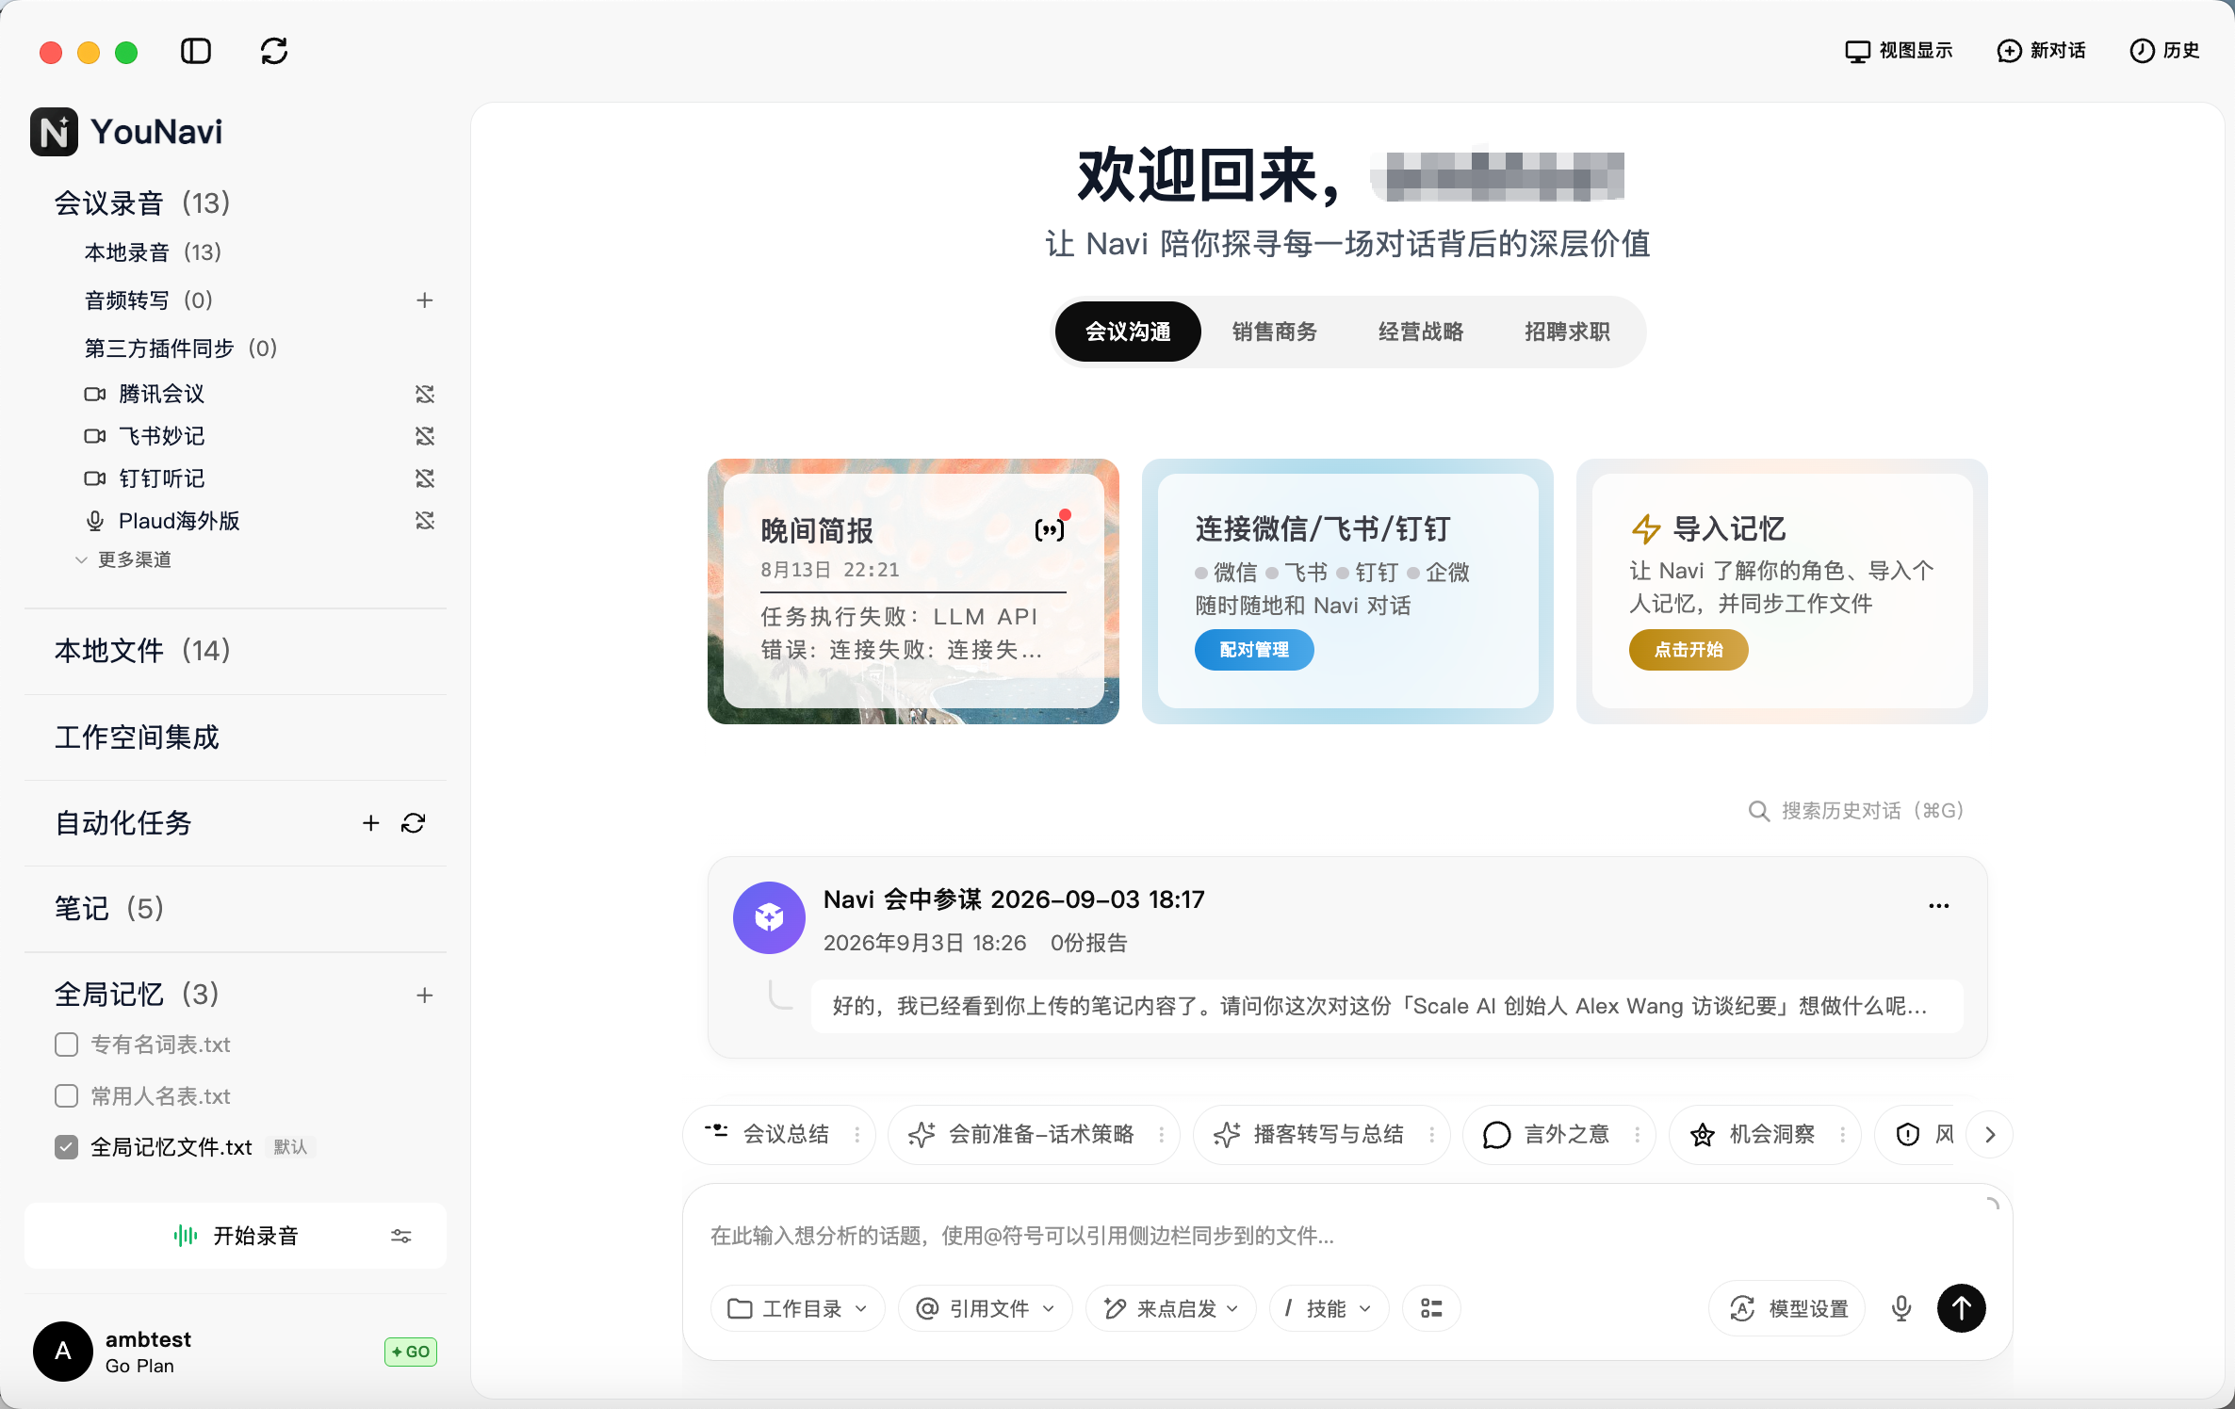Click sync-off icon beside 腾讯会议
Viewport: 2235px width, 1409px height.
coord(425,394)
